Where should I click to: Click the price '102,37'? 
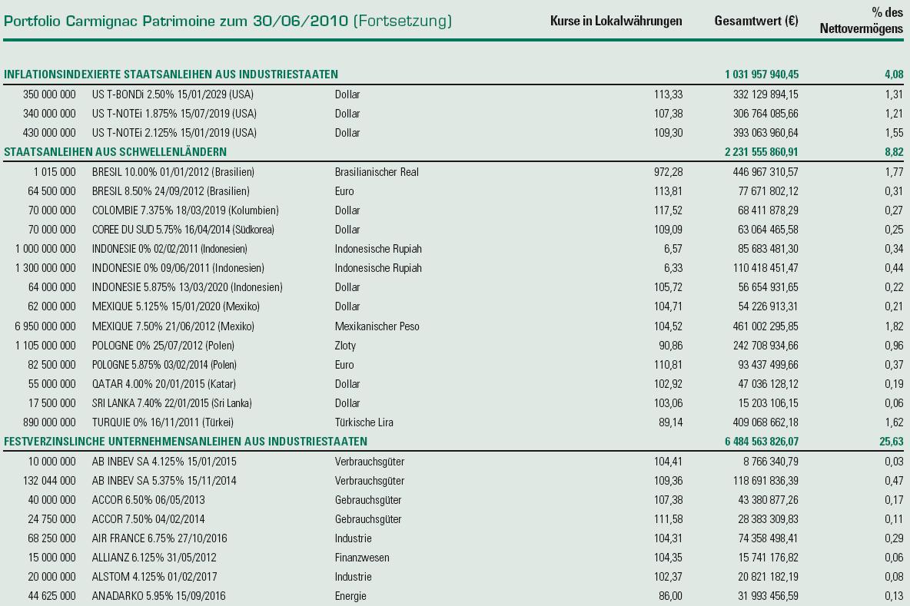point(668,576)
